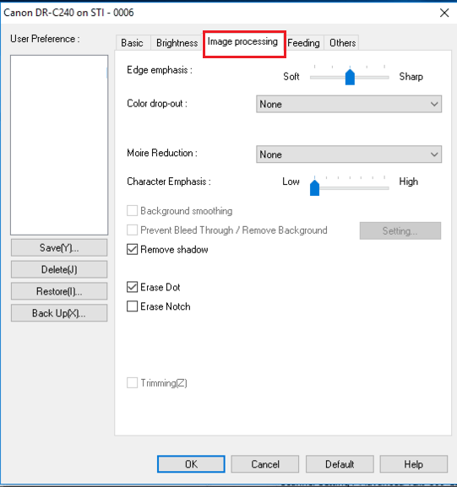The image size is (457, 487).
Task: Uncheck the Remove shadow checkbox
Action: click(x=132, y=249)
